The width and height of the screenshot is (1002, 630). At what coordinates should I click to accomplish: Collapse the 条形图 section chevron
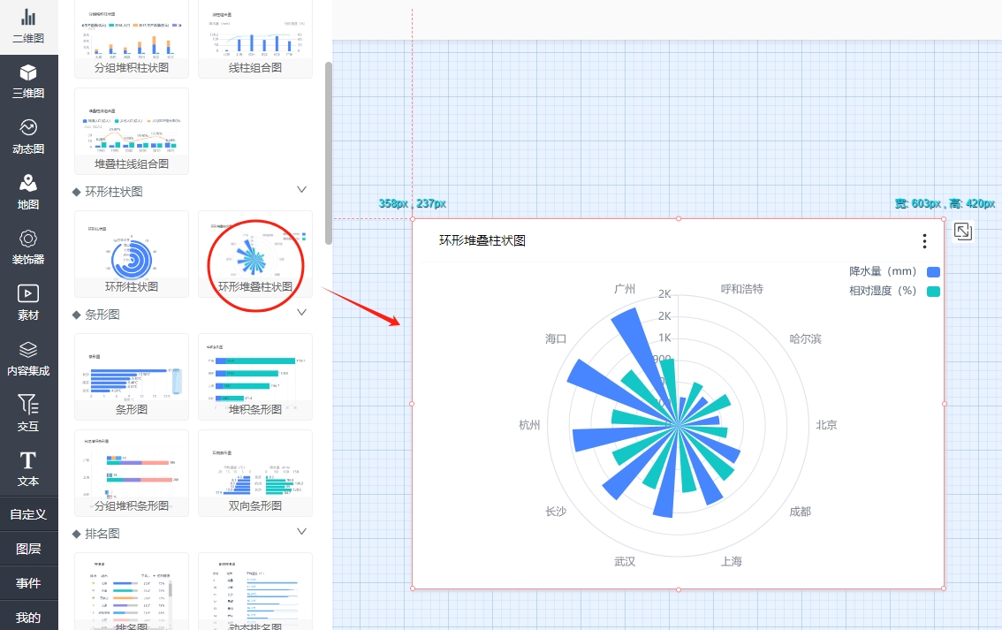pyautogui.click(x=301, y=313)
